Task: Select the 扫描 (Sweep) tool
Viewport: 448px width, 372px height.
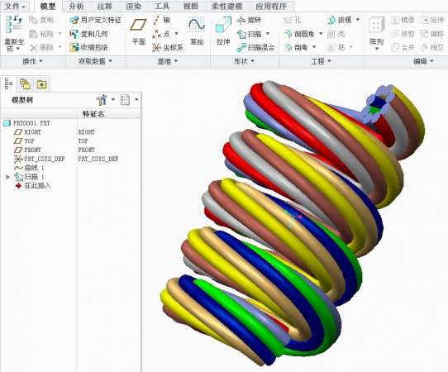Action: pyautogui.click(x=249, y=34)
